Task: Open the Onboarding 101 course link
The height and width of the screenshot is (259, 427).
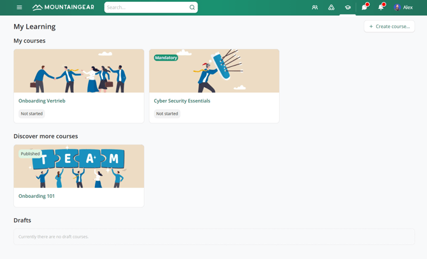Action: coord(36,196)
